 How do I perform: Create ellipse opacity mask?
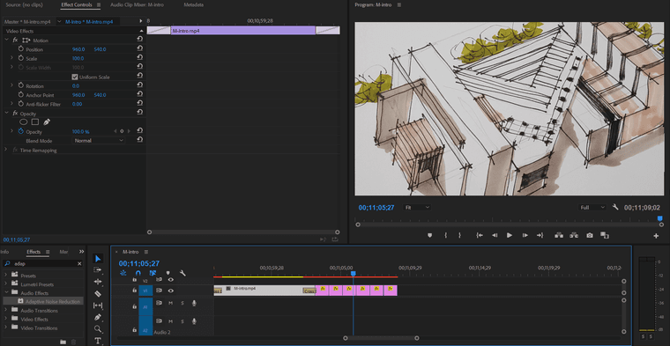point(24,122)
